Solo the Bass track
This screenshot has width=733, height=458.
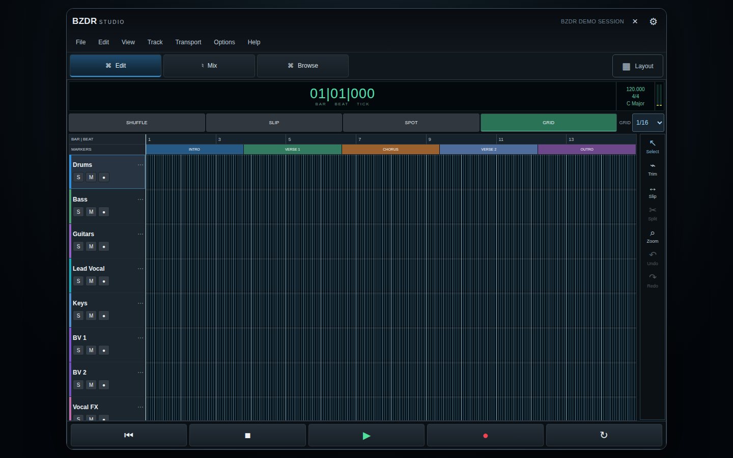[78, 212]
